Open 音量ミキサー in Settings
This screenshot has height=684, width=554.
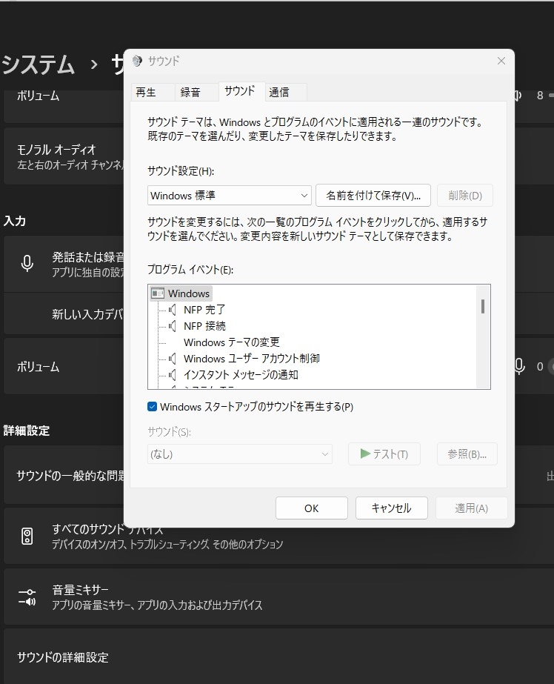279,597
